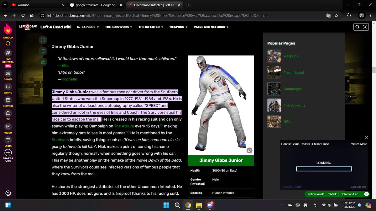This screenshot has width=376, height=211.
Task: Click the translate page icon in address bar
Action: (328, 16)
